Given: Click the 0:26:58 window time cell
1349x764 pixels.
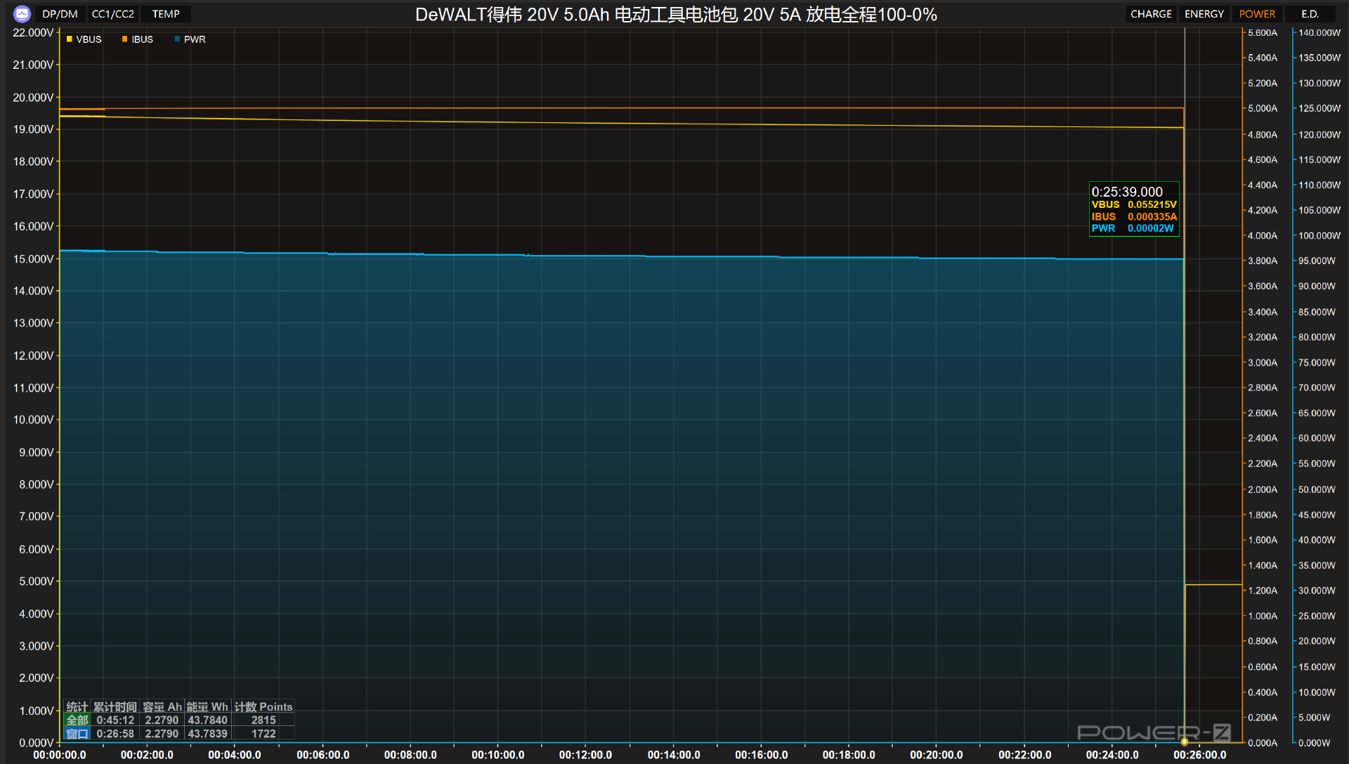Looking at the screenshot, I should (x=115, y=734).
